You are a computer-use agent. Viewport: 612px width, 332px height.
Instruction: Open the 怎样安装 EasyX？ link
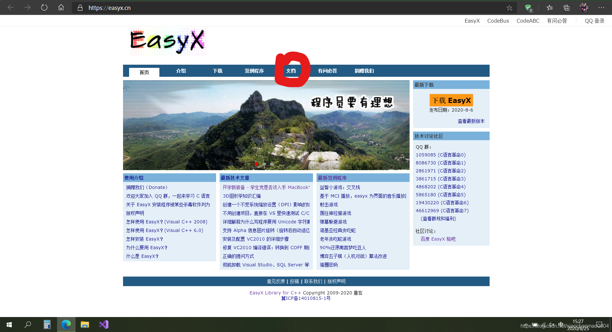click(x=144, y=239)
